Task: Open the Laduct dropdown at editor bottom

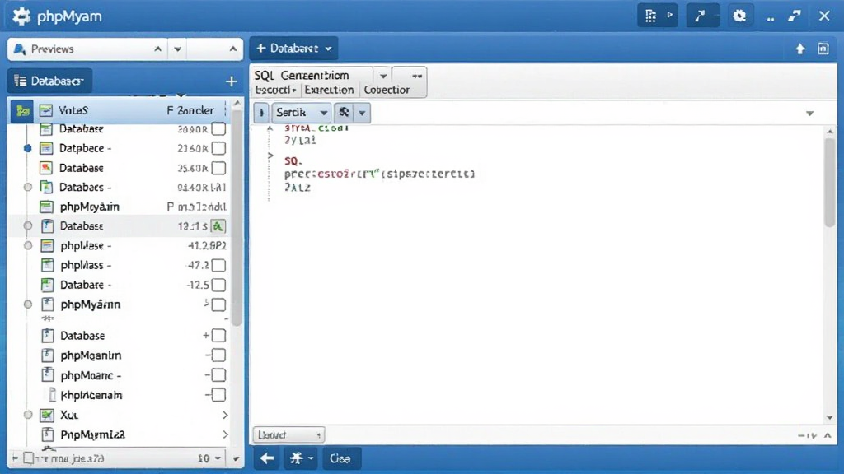Action: pos(289,434)
